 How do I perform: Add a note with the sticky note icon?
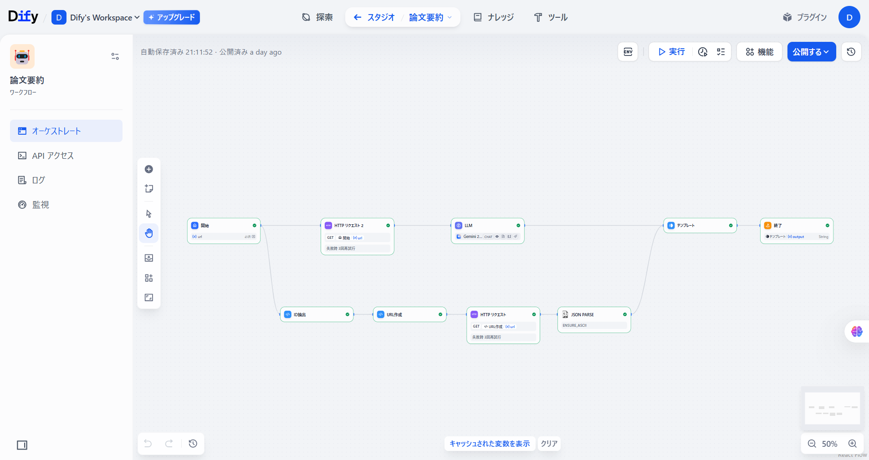click(148, 189)
